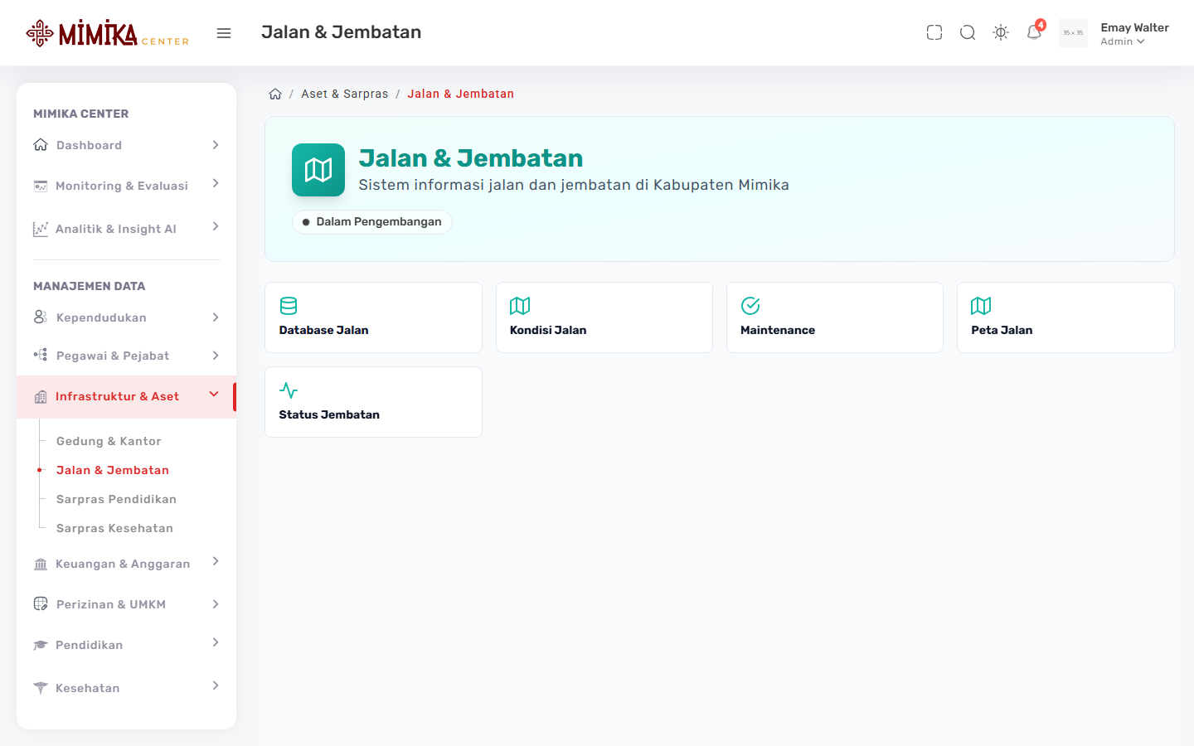
Task: Toggle light/dark theme sun icon
Action: (1001, 33)
